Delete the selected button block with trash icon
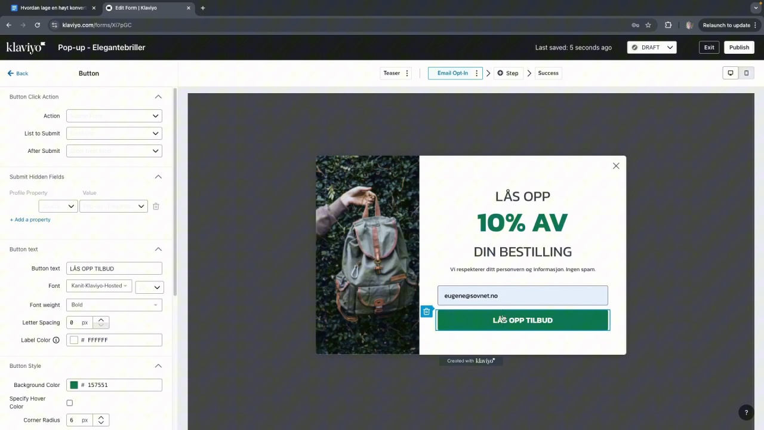Image resolution: width=764 pixels, height=430 pixels. [x=426, y=312]
